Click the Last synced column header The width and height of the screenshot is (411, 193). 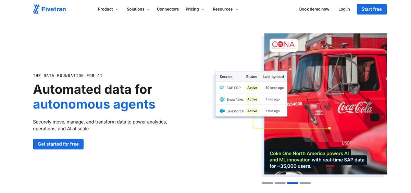click(273, 77)
